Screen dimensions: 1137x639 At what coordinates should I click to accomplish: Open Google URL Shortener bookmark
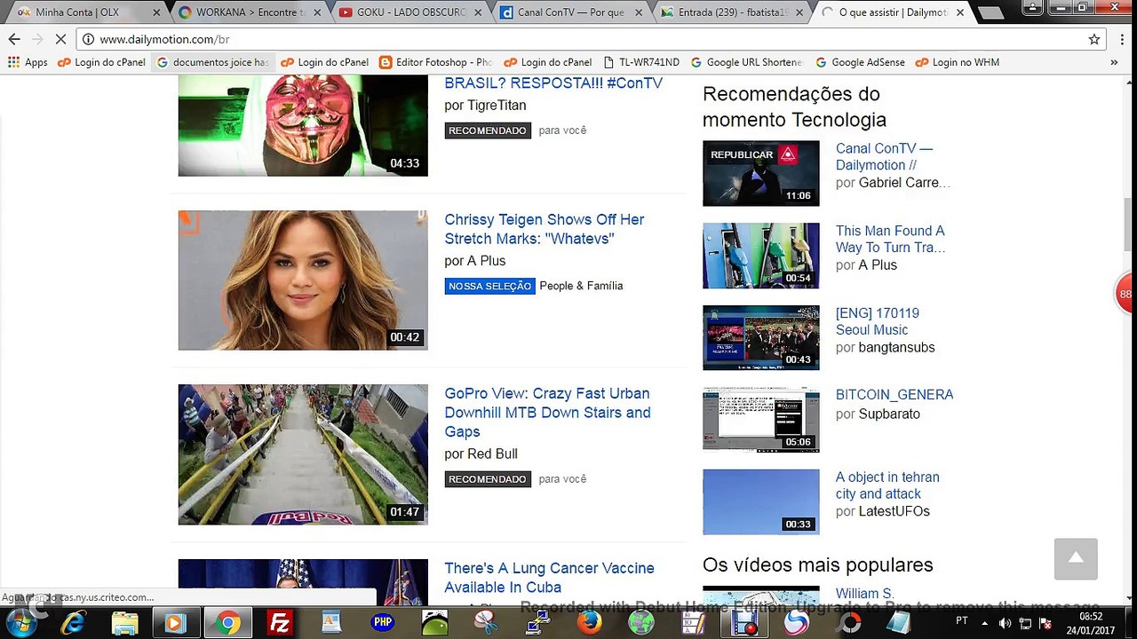click(x=747, y=62)
